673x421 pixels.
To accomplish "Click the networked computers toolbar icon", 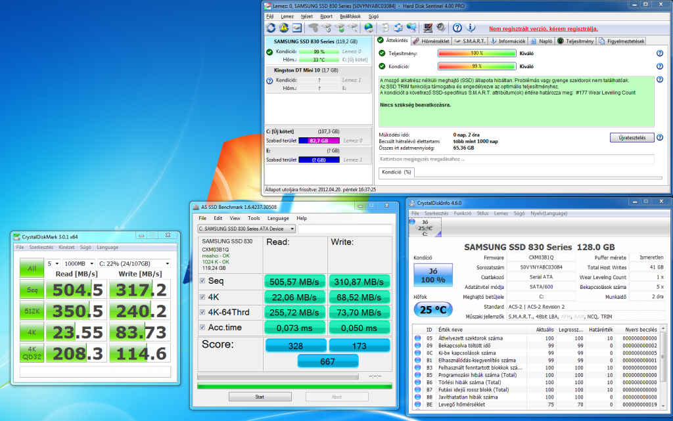I will (x=411, y=28).
